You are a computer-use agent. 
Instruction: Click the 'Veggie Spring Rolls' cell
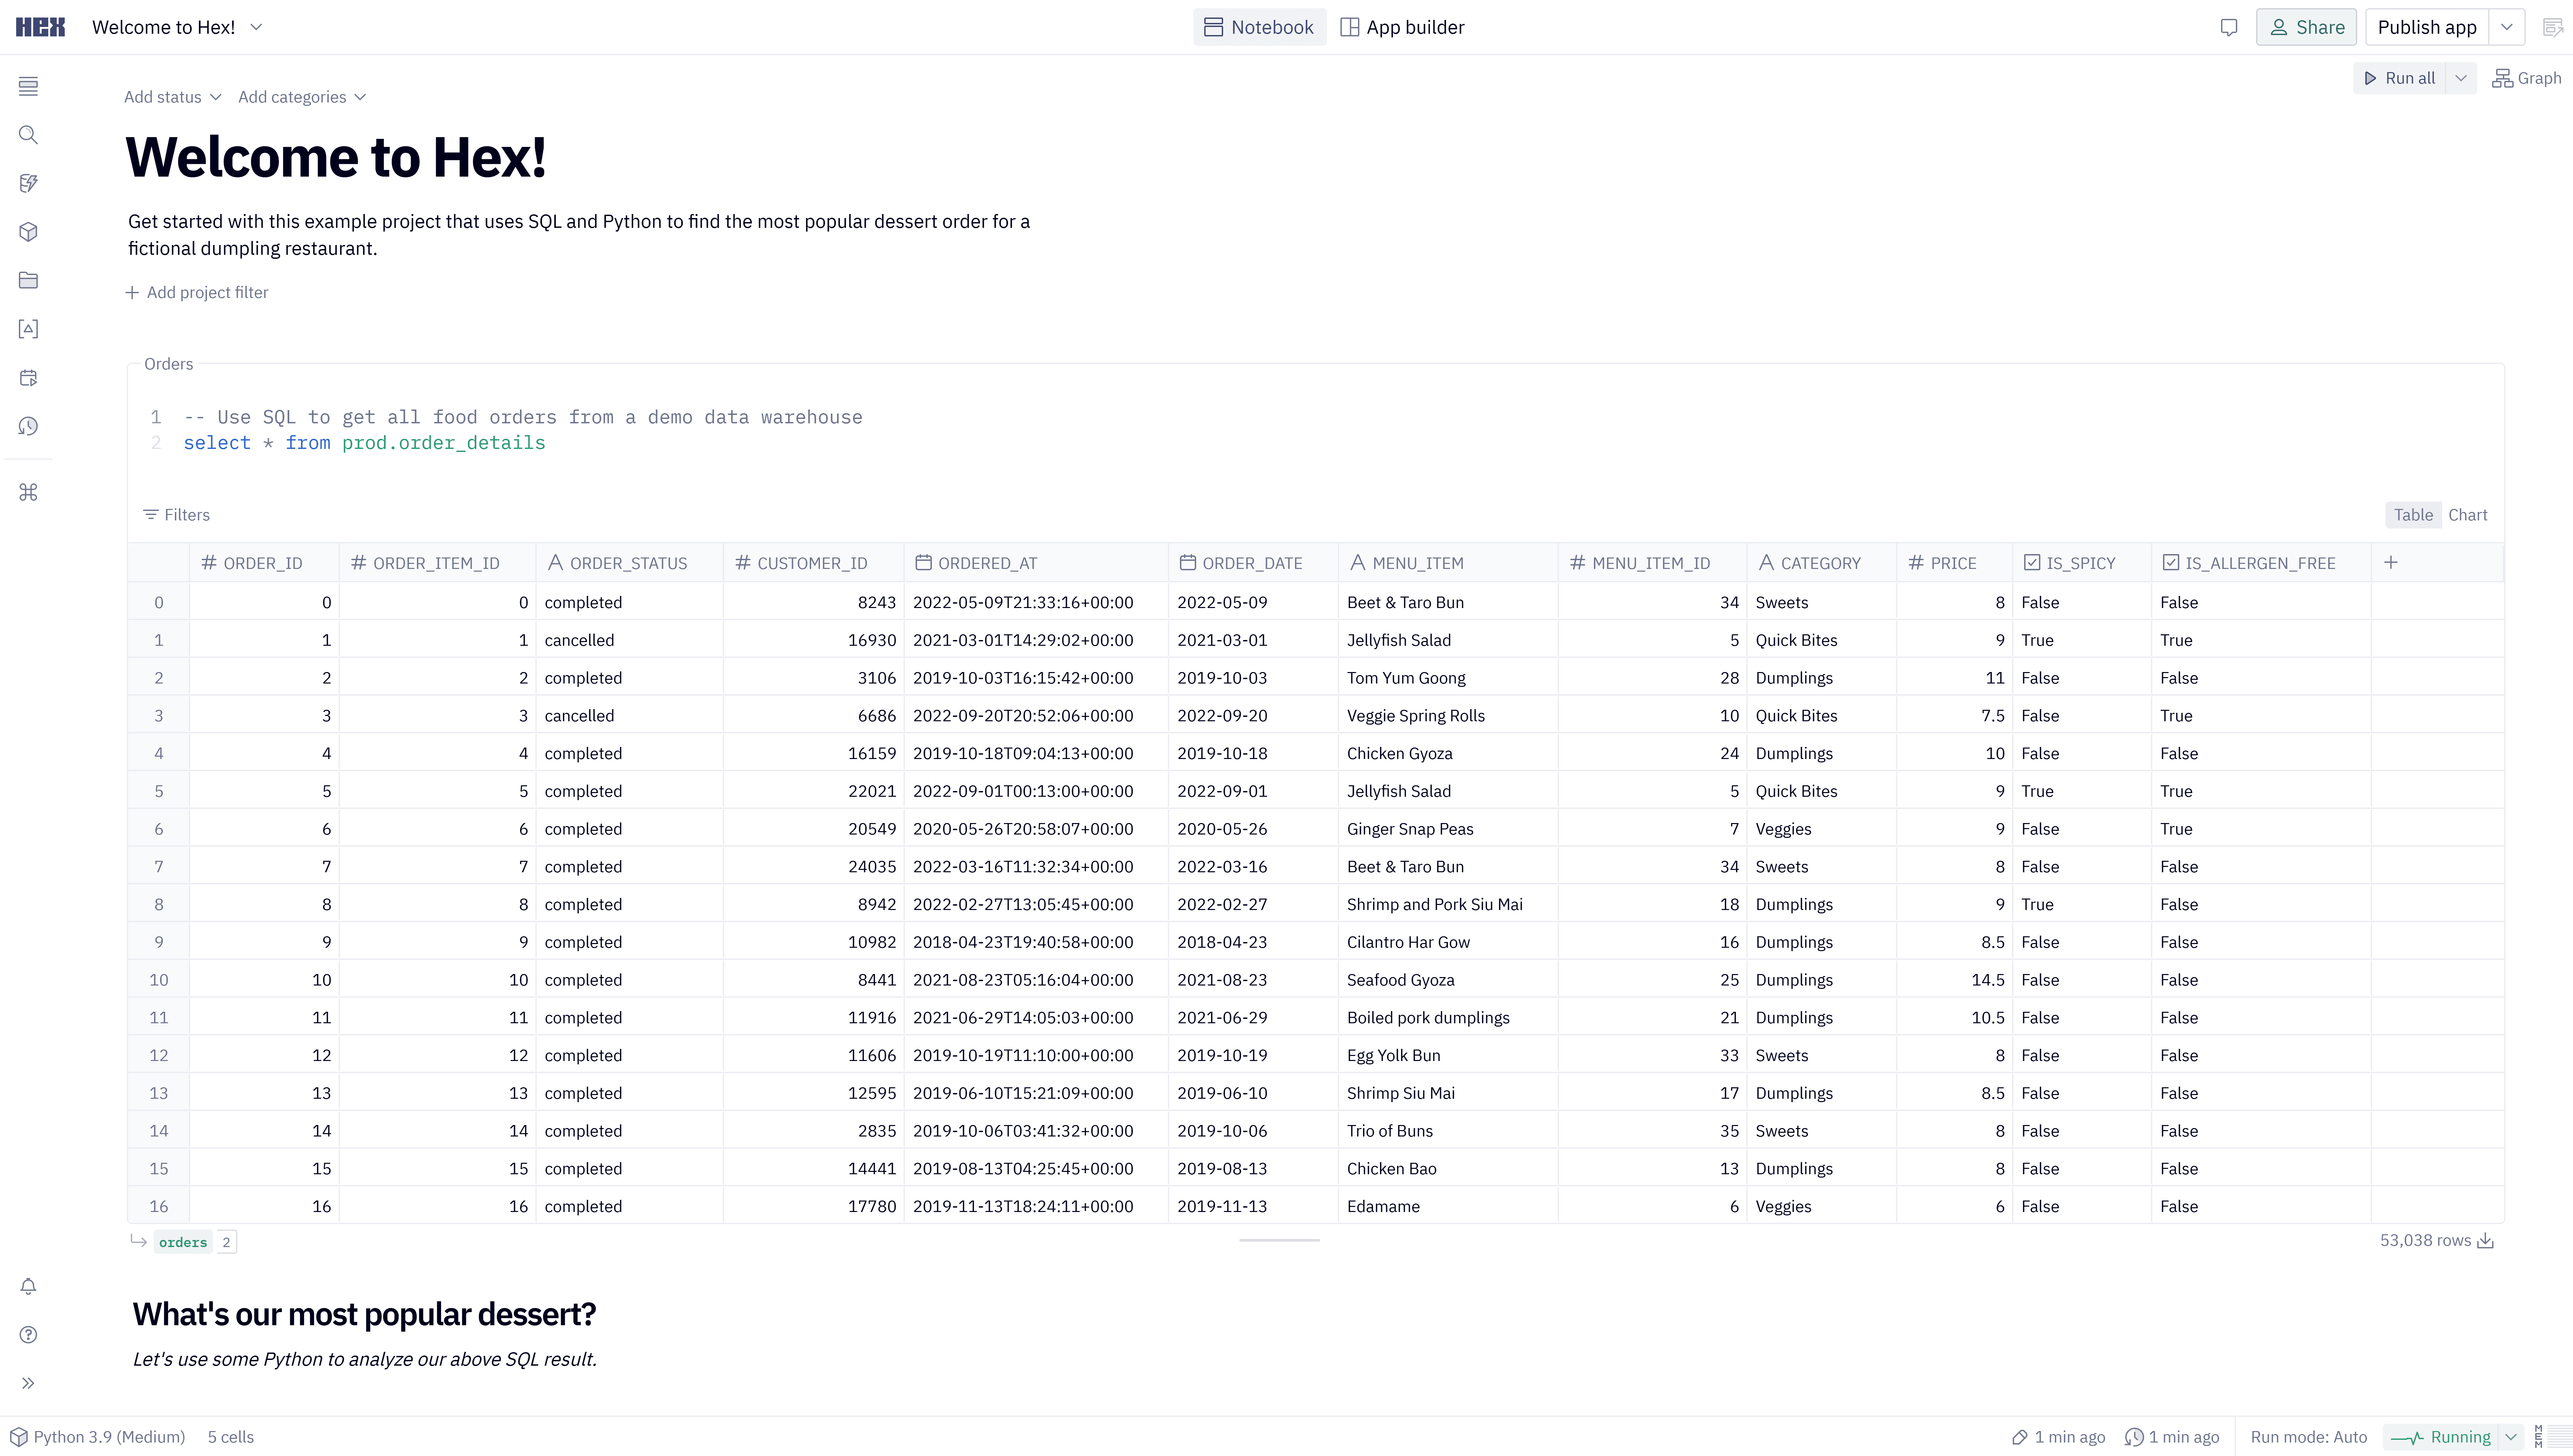pos(1448,716)
